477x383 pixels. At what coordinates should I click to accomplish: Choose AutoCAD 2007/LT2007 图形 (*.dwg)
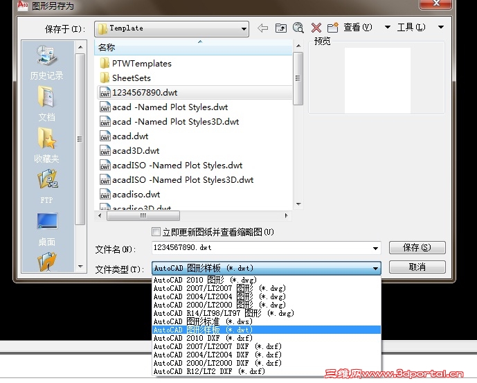266,288
